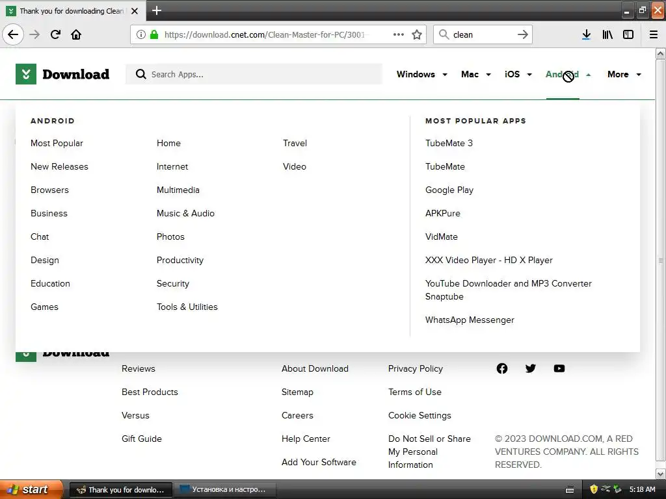This screenshot has width=666, height=499.
Task: Open the Library icon in toolbar
Action: point(607,34)
